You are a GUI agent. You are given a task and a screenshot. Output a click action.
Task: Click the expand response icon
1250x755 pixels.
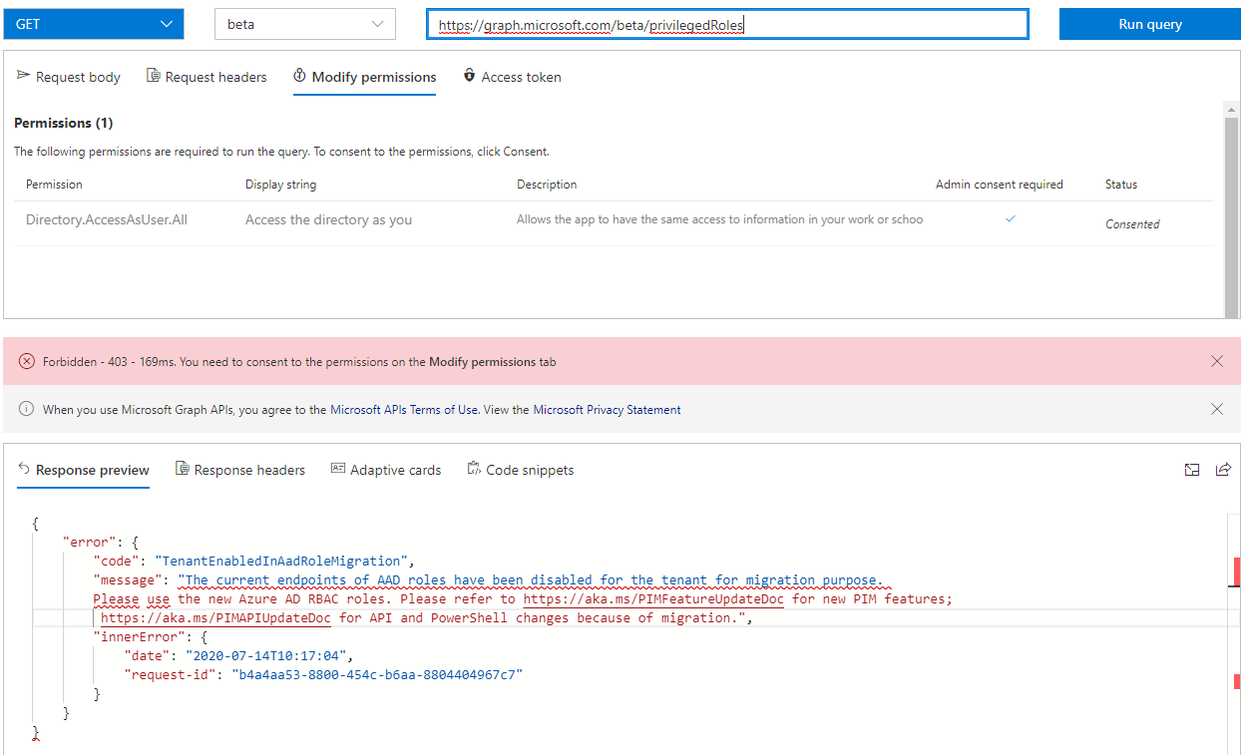tap(1192, 470)
